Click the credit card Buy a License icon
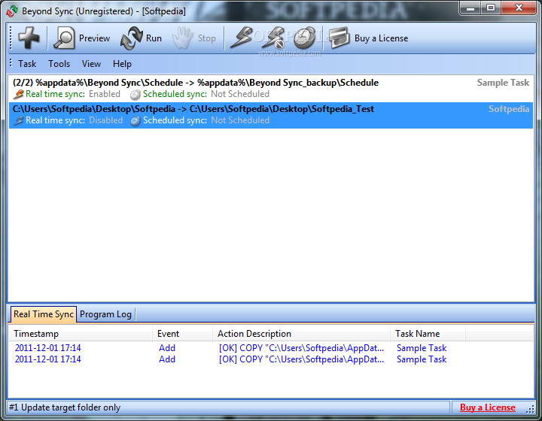 point(340,38)
